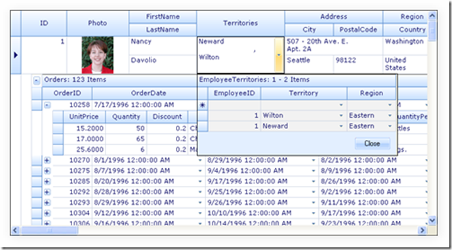Expand order 10293 row

pos(47,202)
